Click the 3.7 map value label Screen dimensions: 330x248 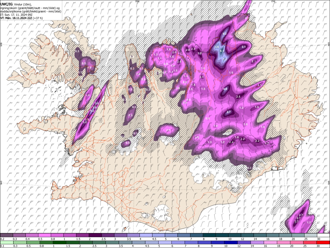pyautogui.click(x=229, y=112)
